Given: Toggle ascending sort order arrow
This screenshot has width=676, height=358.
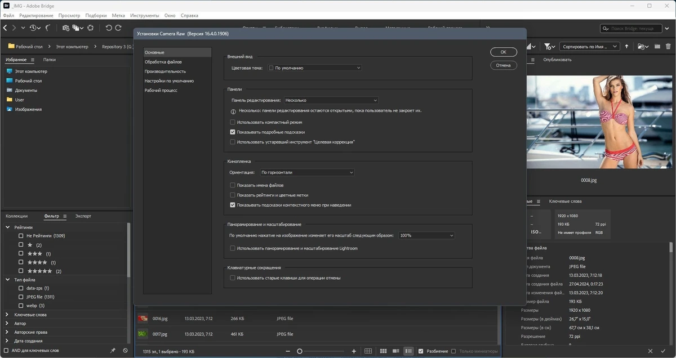Looking at the screenshot, I should coord(626,47).
